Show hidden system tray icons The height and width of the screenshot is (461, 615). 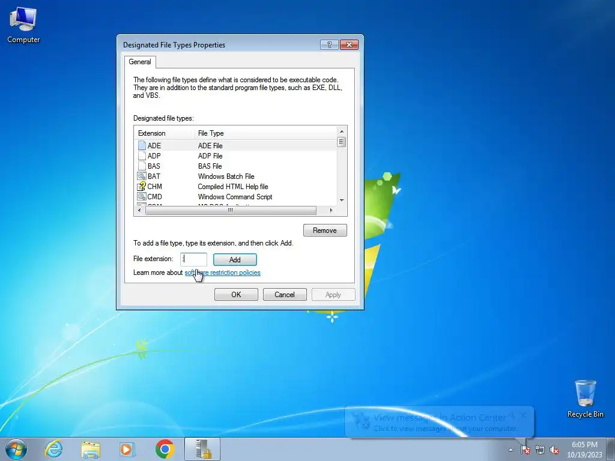pyautogui.click(x=510, y=450)
